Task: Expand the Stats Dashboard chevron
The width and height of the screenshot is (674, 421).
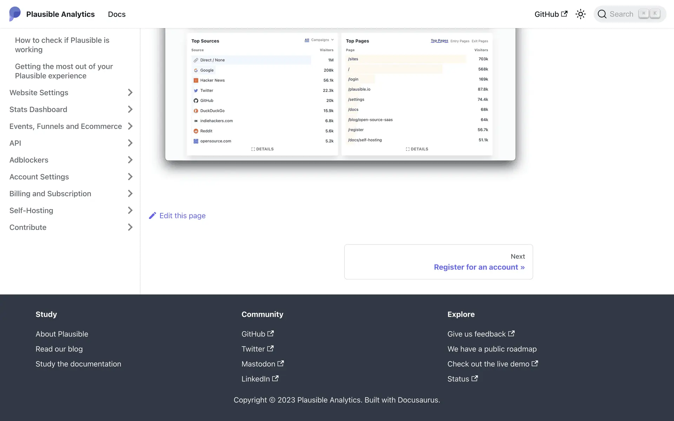Action: [x=130, y=109]
